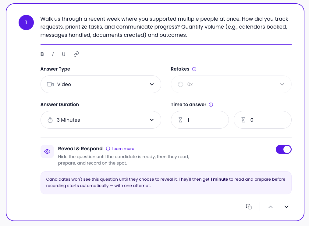Viewport: 309px width, 226px height.
Task: Follow the Learn more link
Action: pos(123,149)
